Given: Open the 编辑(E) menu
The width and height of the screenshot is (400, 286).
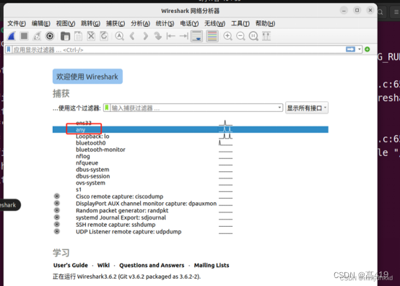Looking at the screenshot, I should pyautogui.click(x=41, y=23).
